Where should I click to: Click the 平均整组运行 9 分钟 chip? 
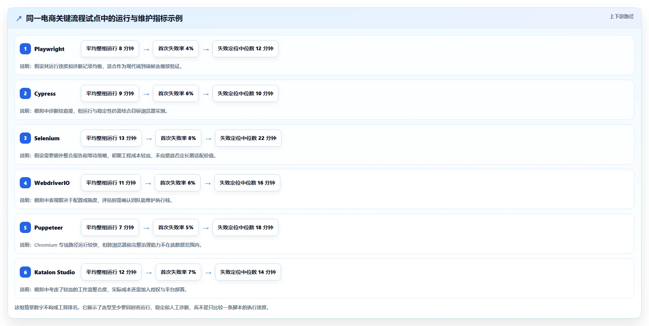[x=110, y=93]
